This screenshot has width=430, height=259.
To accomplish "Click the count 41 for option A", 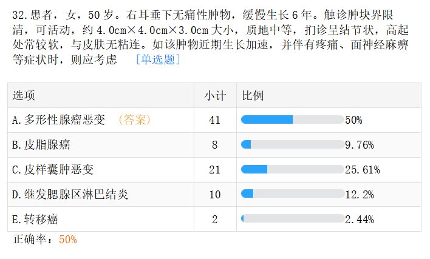I will pos(214,120).
